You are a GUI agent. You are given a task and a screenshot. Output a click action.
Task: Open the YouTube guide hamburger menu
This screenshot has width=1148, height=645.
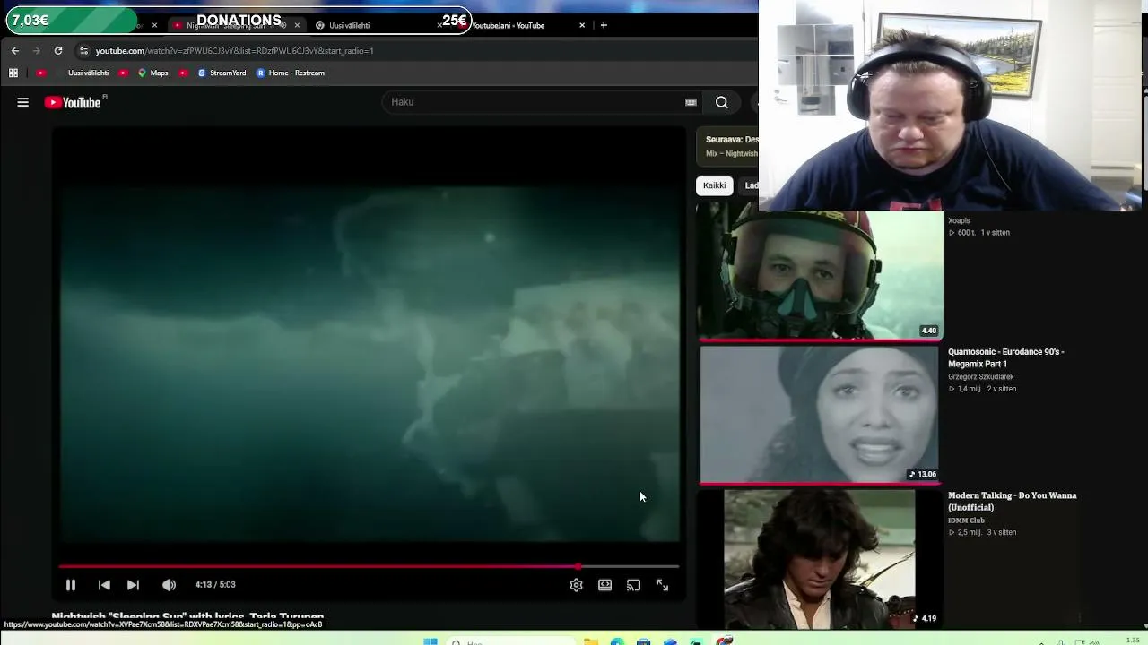pyautogui.click(x=23, y=102)
